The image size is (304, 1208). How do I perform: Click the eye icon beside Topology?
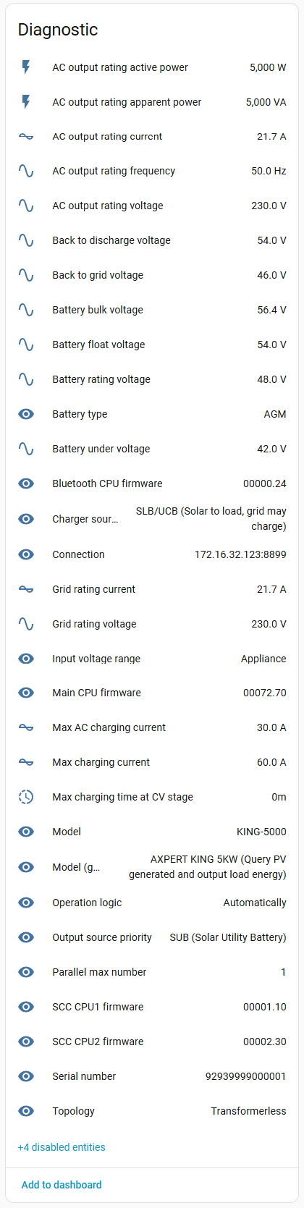[x=26, y=1111]
